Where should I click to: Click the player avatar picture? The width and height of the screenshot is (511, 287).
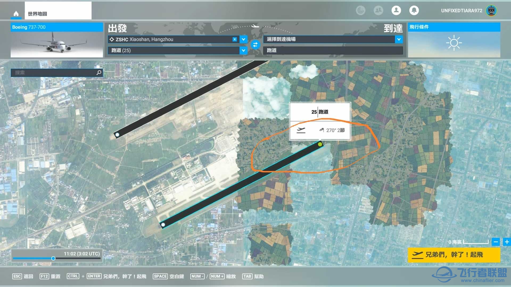click(x=491, y=11)
